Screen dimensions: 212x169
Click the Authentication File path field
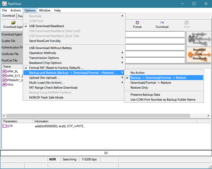pos(155,47)
